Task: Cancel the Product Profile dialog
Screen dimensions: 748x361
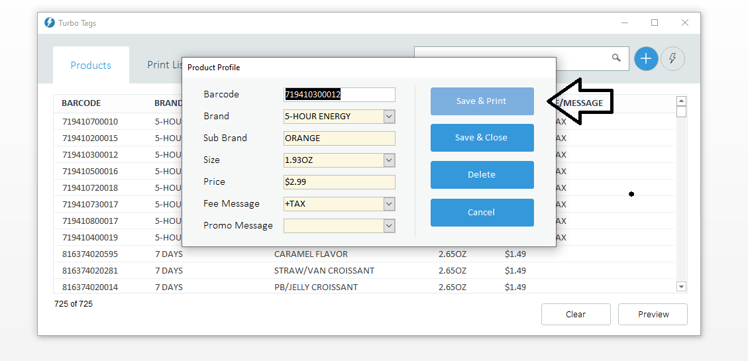Action: [x=482, y=212]
